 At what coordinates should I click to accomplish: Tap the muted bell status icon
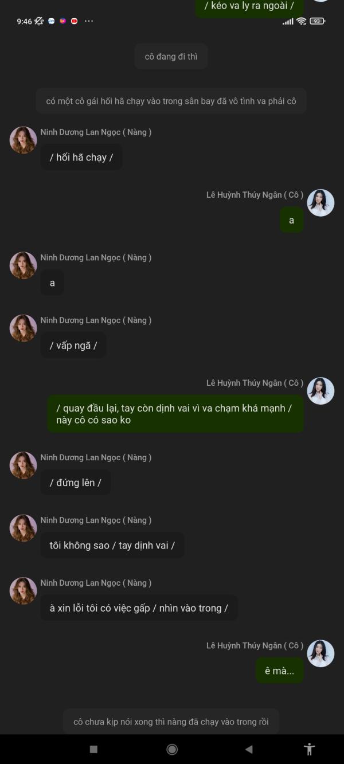coord(39,21)
